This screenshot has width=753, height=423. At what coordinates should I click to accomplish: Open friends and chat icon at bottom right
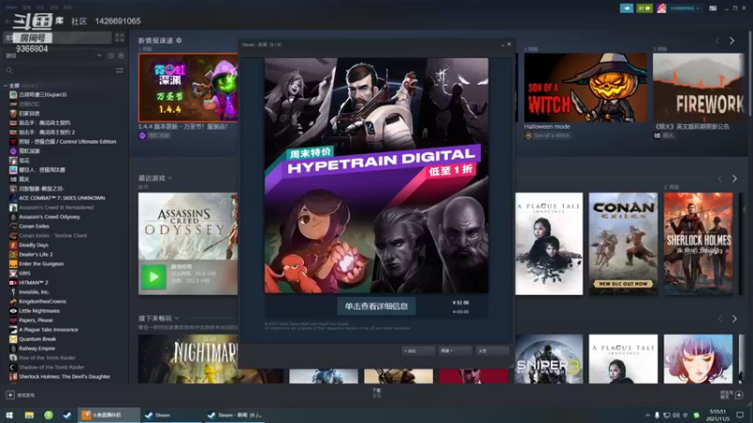tap(739, 395)
